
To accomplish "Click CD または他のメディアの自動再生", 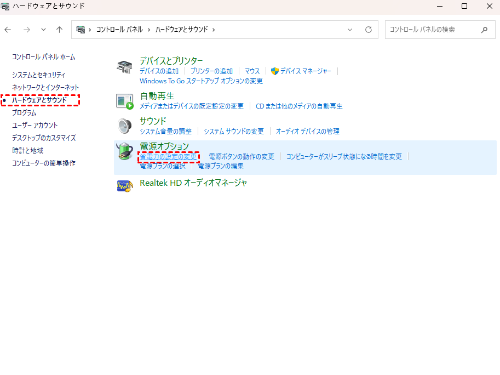I will [x=299, y=106].
